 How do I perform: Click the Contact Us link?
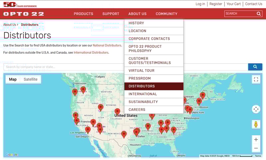coord(254,4)
